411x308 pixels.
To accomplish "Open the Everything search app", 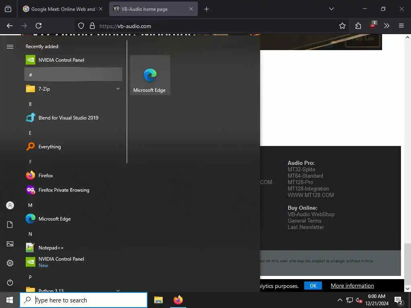I will [73, 147].
